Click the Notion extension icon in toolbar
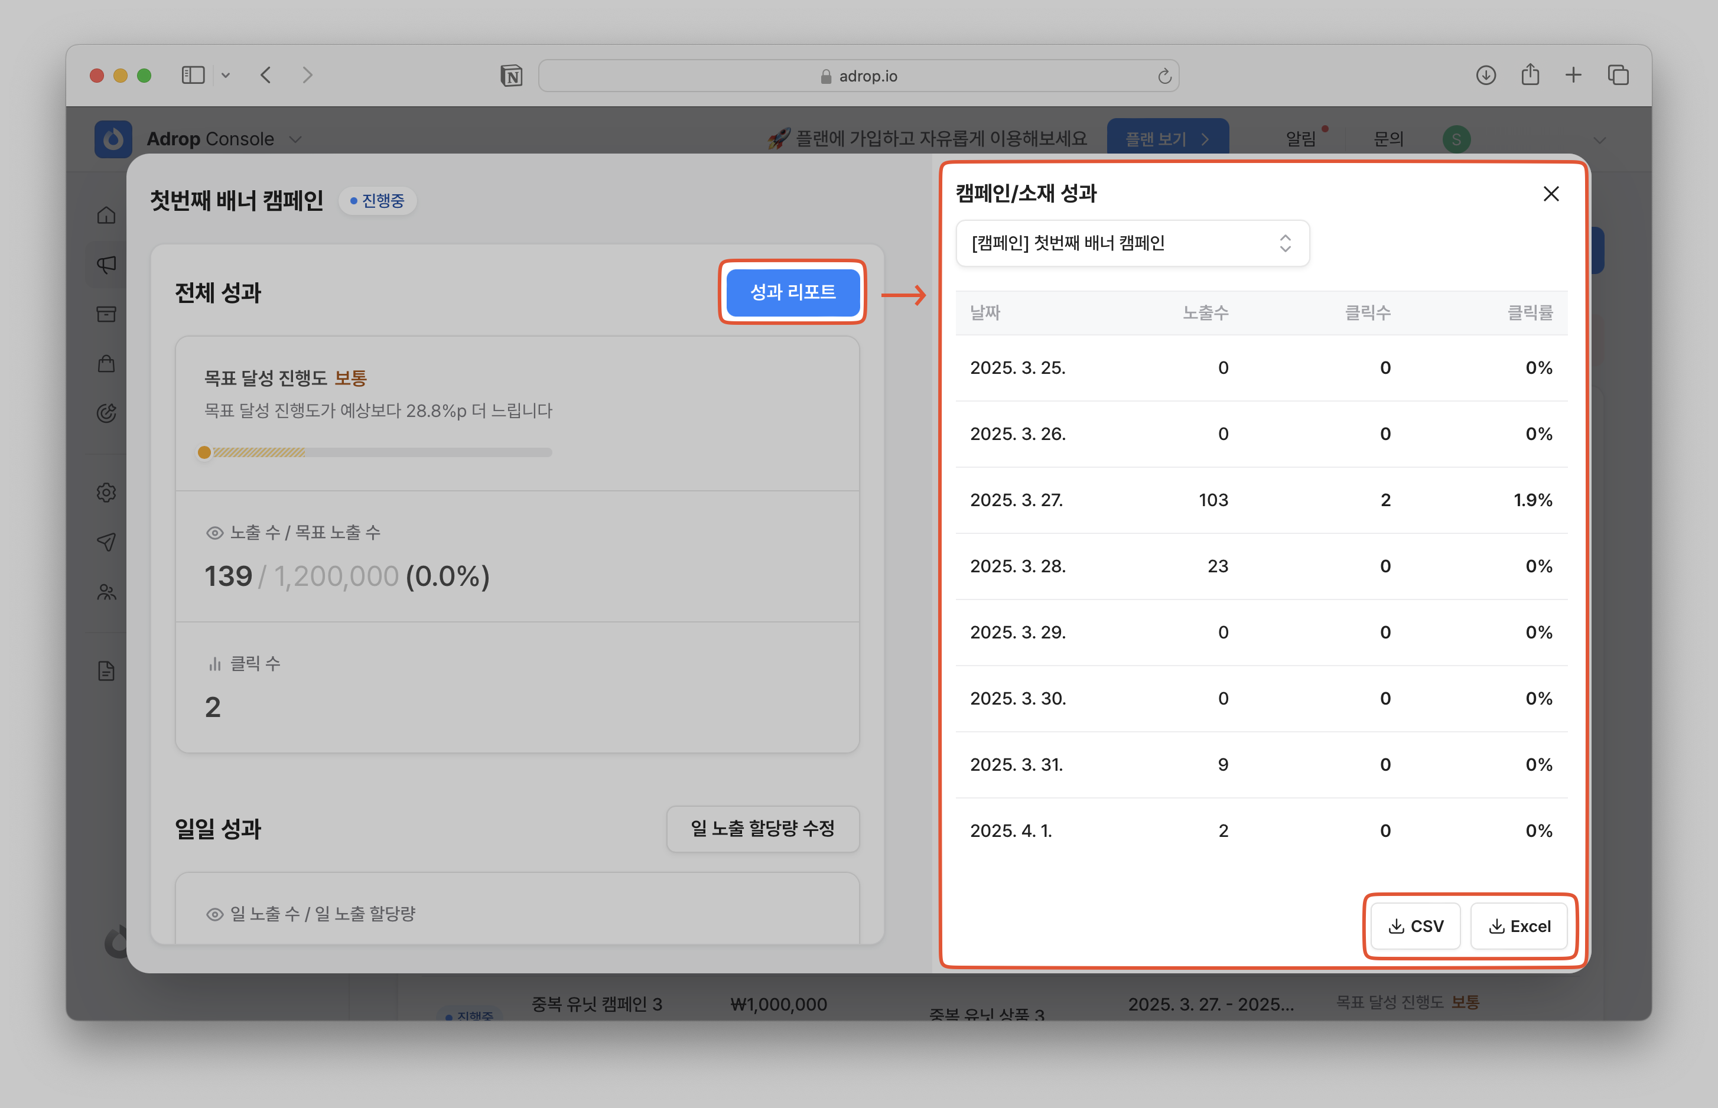Screen dimensions: 1718x1108 tap(511, 76)
